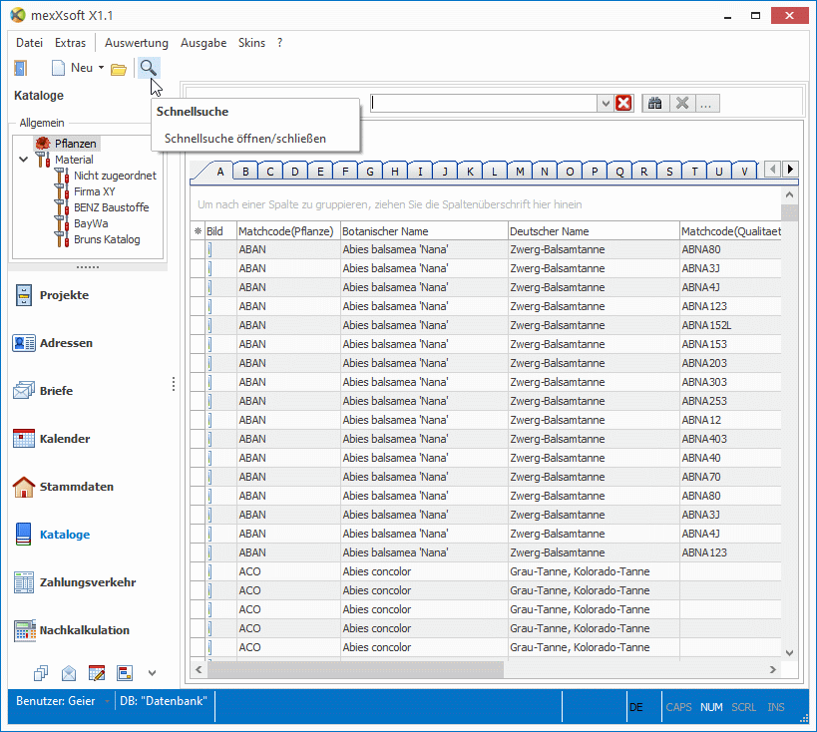Click the asterisk column chooser button
Viewport: 817px width, 732px height.
pyautogui.click(x=198, y=231)
